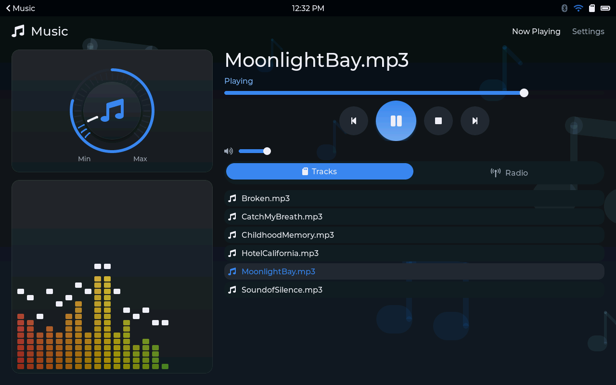Click the song progress bar handle
The height and width of the screenshot is (385, 616).
tap(524, 93)
